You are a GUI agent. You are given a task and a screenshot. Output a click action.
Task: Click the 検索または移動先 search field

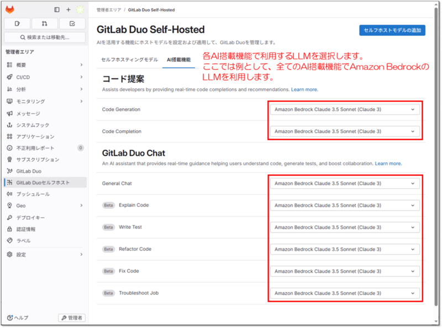pyautogui.click(x=45, y=37)
